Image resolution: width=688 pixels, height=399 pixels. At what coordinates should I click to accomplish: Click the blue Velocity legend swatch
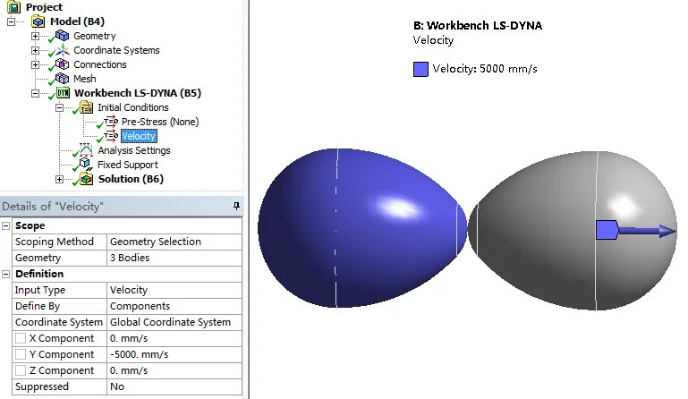pyautogui.click(x=420, y=69)
